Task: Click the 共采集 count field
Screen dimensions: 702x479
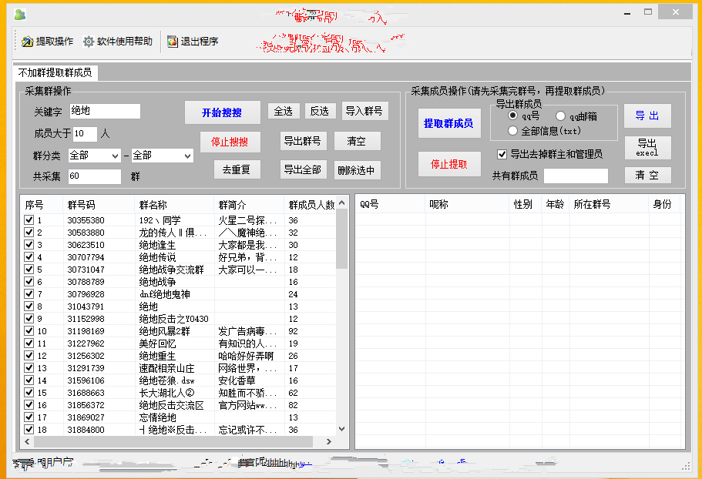Action: (x=95, y=176)
